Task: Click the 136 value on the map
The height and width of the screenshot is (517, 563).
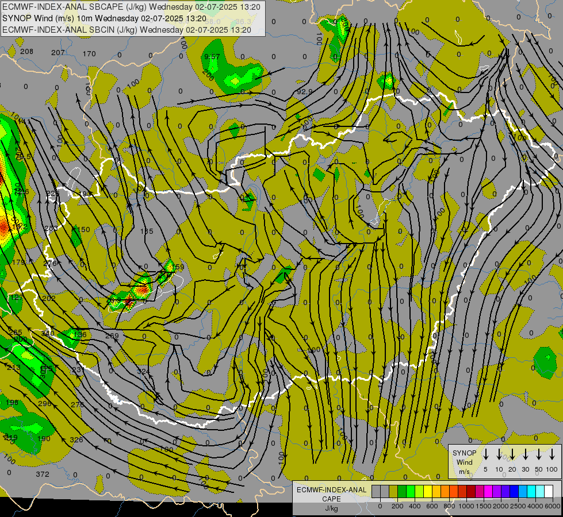Action: [80, 335]
